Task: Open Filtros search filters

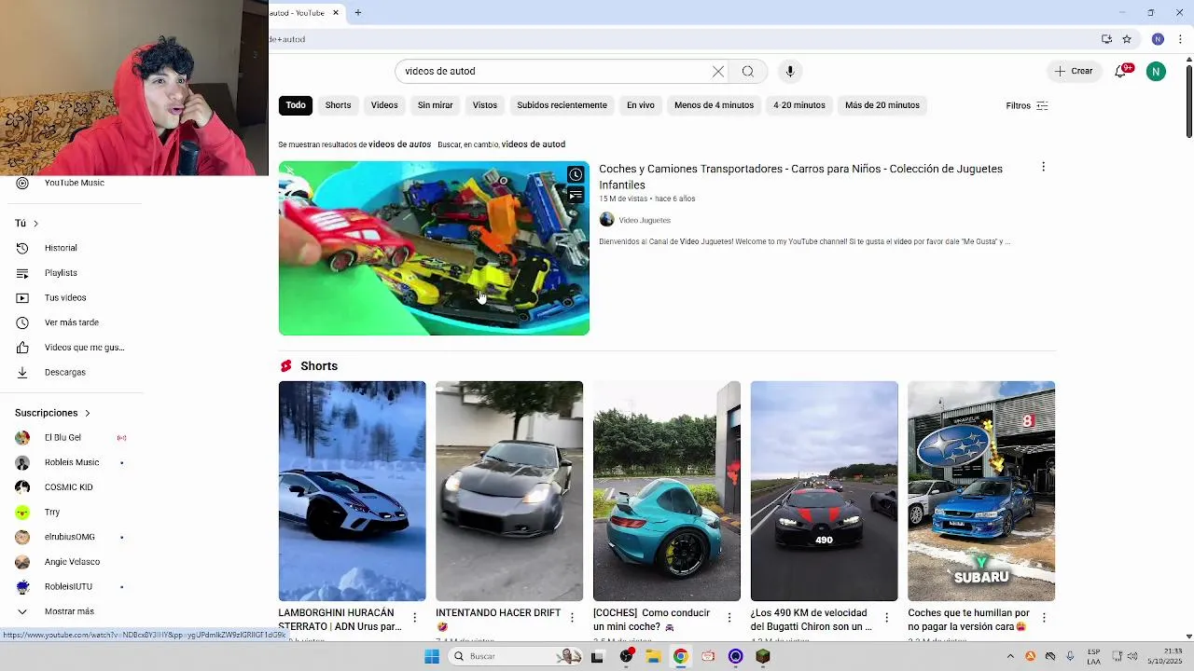Action: (x=1027, y=105)
